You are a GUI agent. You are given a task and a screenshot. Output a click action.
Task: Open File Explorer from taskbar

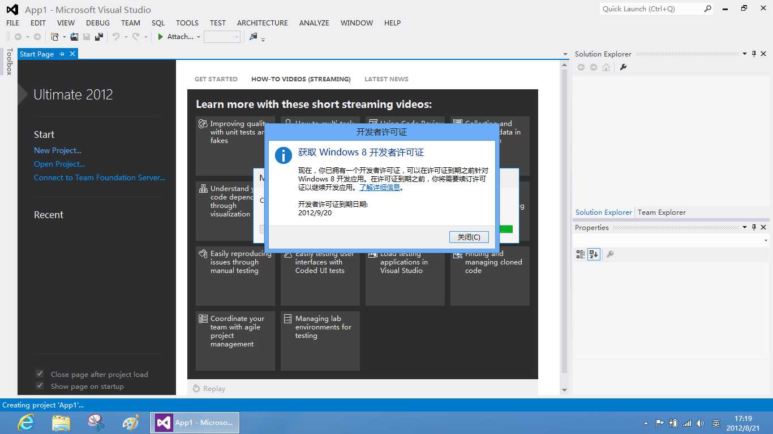pos(61,422)
